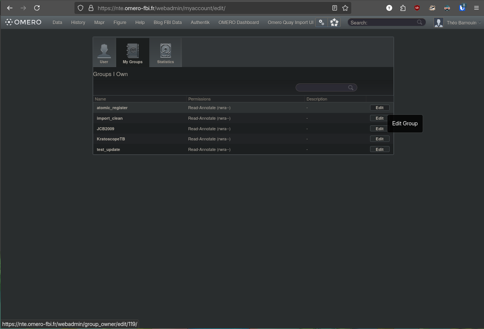Open the scripts gear icon

[x=322, y=23]
